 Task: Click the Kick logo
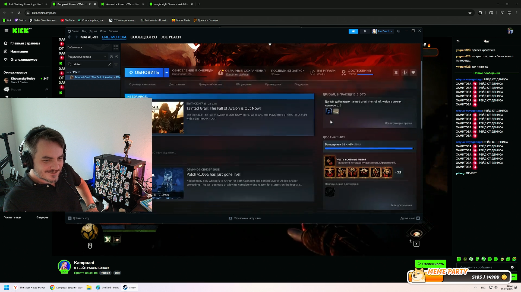click(x=22, y=31)
